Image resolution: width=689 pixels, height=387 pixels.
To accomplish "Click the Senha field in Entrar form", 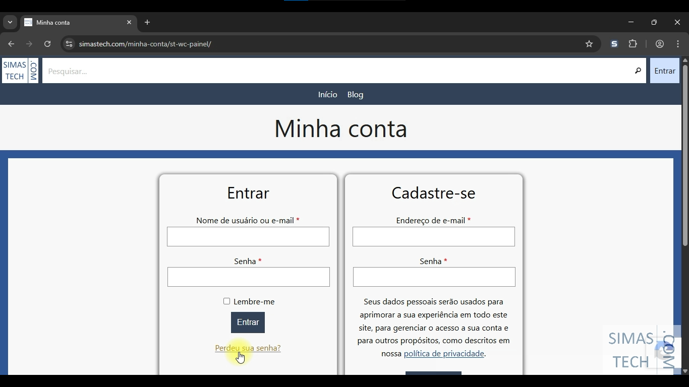I will click(x=249, y=277).
